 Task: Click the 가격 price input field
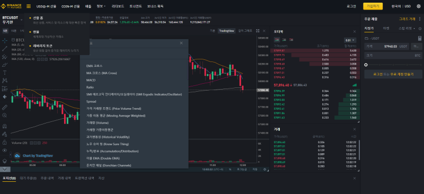387,47
